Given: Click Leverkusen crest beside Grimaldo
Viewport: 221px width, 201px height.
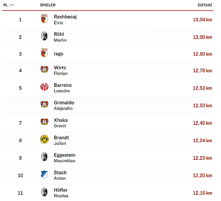Looking at the screenshot, I should pos(45,104).
